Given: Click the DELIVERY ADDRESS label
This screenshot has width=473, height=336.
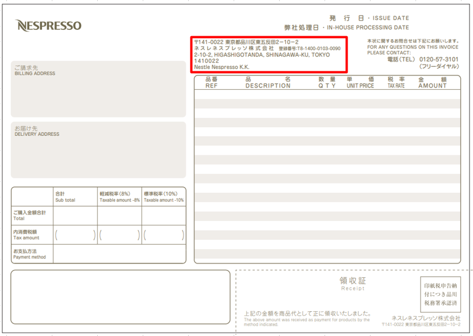Looking at the screenshot, I should [x=37, y=134].
